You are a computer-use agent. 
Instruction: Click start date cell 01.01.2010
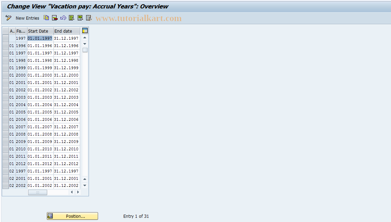[x=40, y=149]
